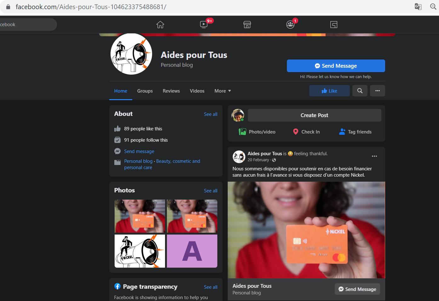Open the second Nickel card photo thumbnail
The height and width of the screenshot is (301, 439).
[x=192, y=216]
